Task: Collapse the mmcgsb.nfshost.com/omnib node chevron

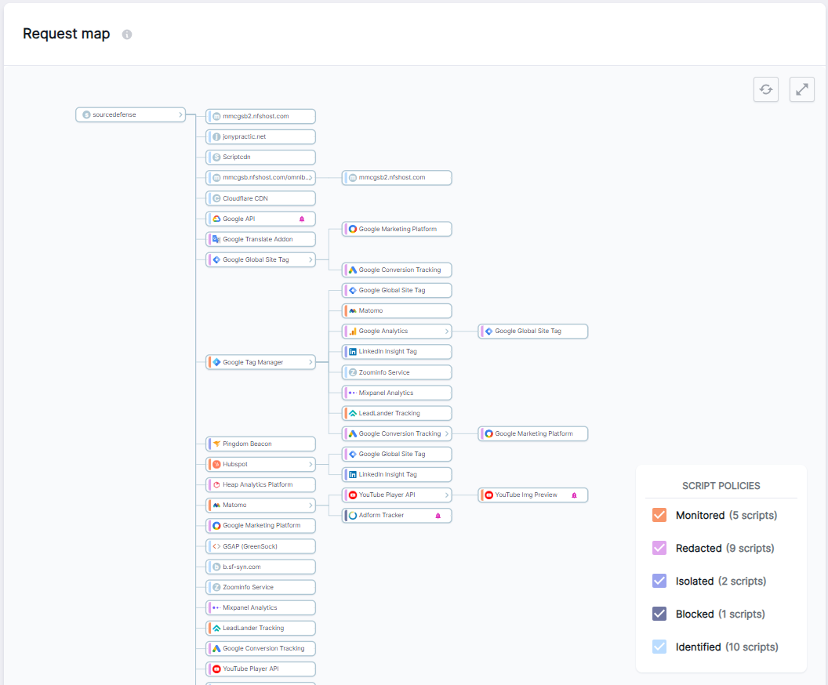Action: [x=310, y=178]
